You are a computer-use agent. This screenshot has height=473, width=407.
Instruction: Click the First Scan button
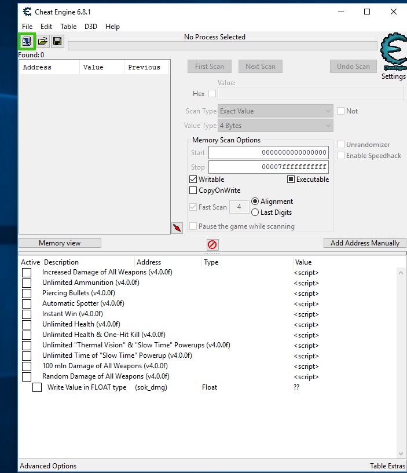click(x=210, y=67)
